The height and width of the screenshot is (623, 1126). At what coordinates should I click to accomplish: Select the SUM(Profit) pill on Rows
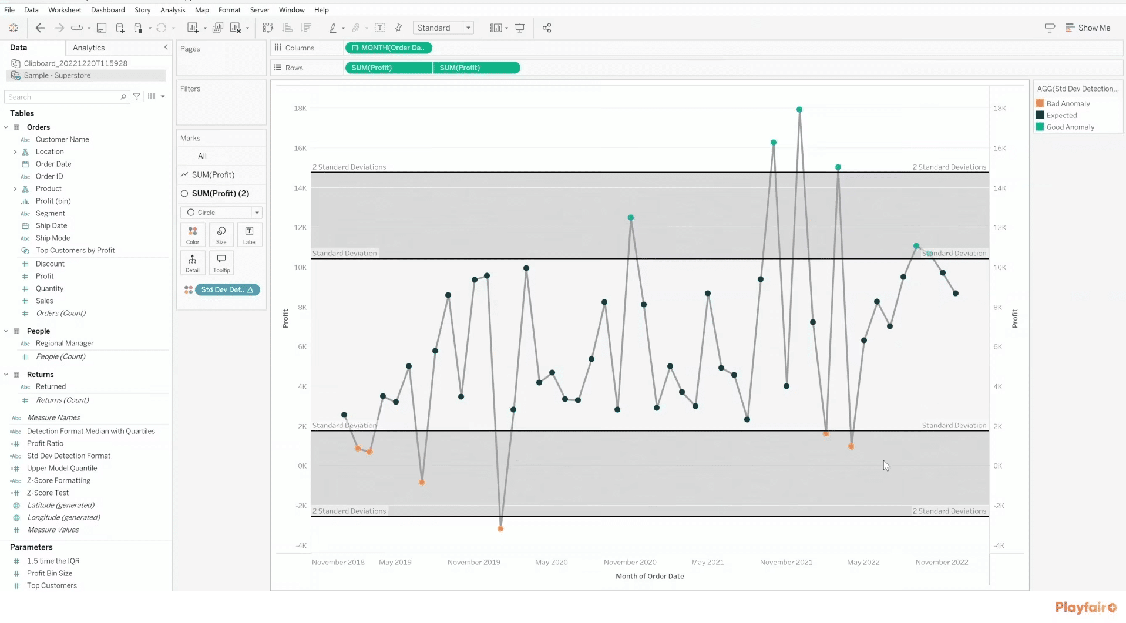[x=388, y=68]
